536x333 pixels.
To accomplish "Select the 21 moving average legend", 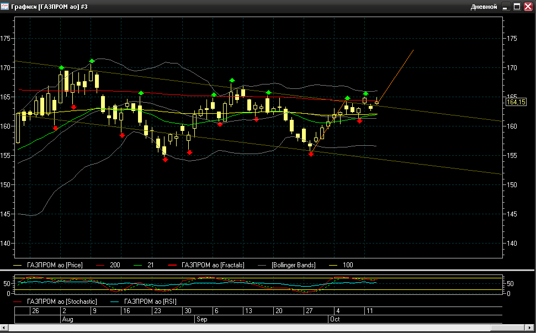I will (x=150, y=265).
